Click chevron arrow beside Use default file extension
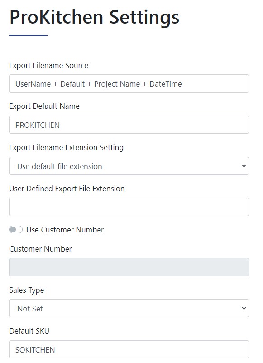The height and width of the screenshot is (363, 263). pyautogui.click(x=244, y=166)
